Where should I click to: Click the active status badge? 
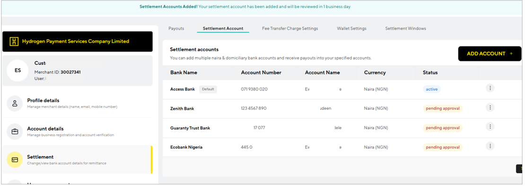[x=431, y=89]
